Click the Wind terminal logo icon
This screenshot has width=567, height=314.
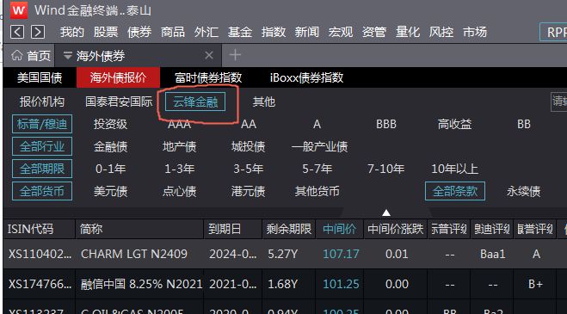18,10
